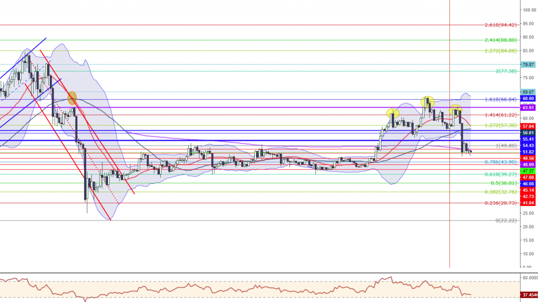Click the 100.00 price axis label
538x302 pixels.
click(530, 10)
